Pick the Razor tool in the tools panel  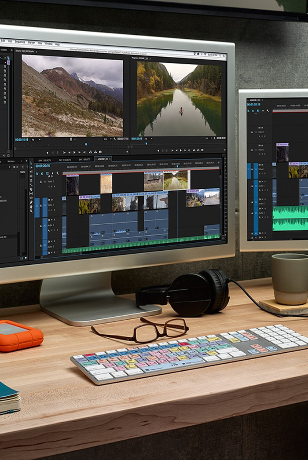(x=31, y=189)
